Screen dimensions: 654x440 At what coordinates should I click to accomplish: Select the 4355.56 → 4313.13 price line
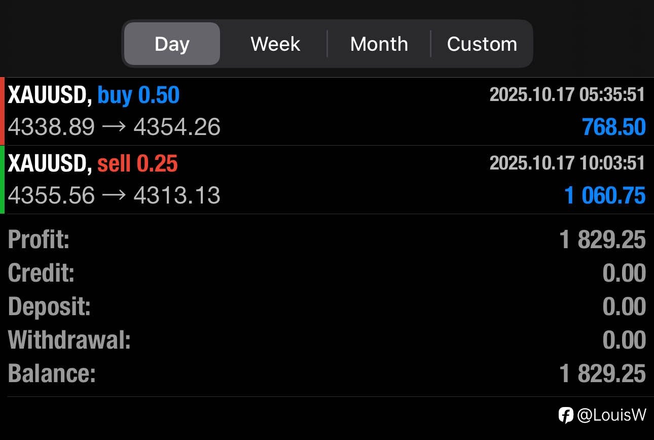coord(114,195)
